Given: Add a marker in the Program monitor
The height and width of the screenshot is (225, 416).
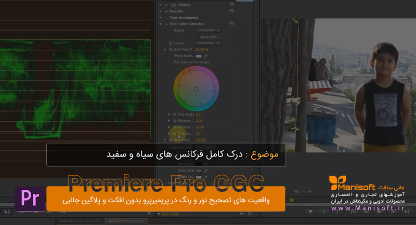Looking at the screenshot, I should pyautogui.click(x=310, y=212).
